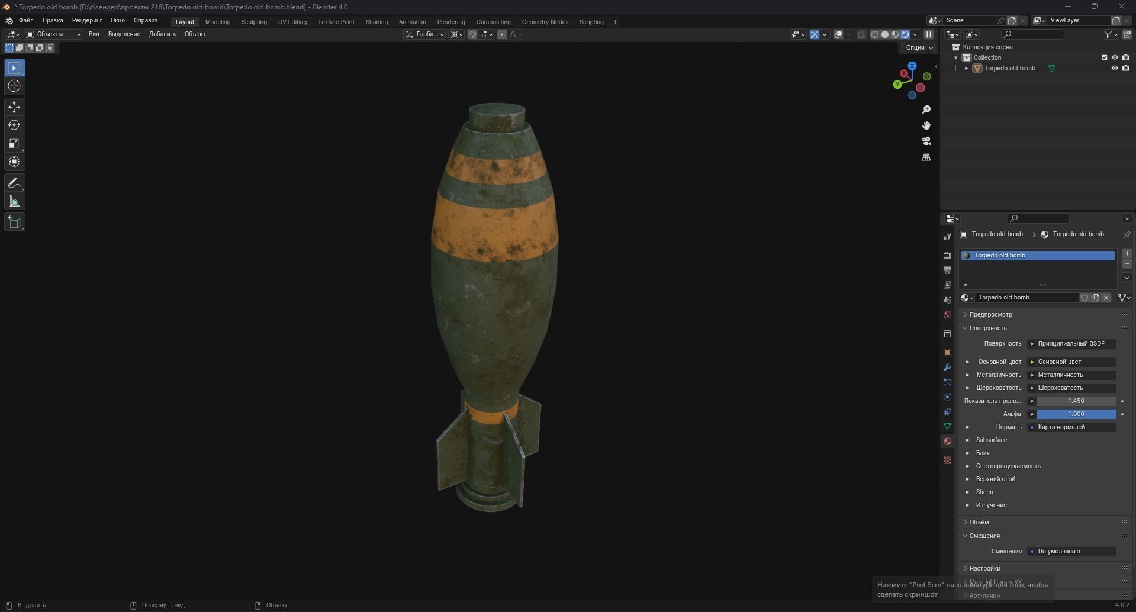This screenshot has height=612, width=1136.
Task: Open the viewport shading options dropdown
Action: point(915,34)
